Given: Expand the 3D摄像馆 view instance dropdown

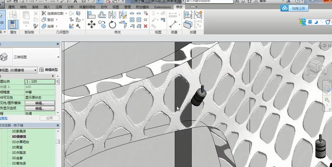Looking at the screenshot, I should pos(35,70).
